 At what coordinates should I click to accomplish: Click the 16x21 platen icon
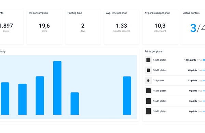pyautogui.click(x=148, y=101)
